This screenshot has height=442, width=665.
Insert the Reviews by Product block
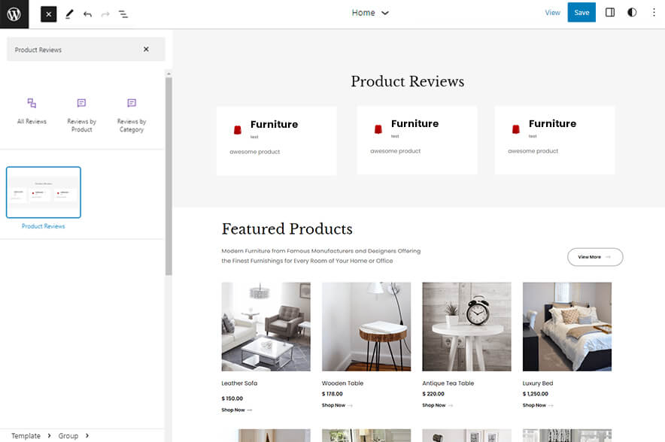(81, 114)
